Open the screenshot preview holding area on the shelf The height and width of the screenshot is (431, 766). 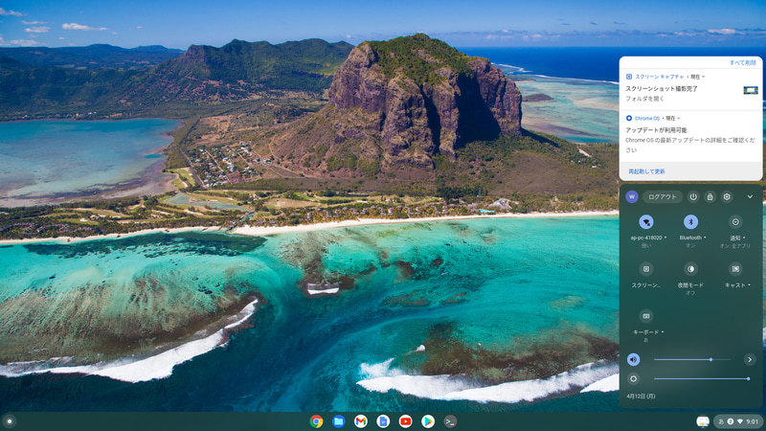point(703,421)
